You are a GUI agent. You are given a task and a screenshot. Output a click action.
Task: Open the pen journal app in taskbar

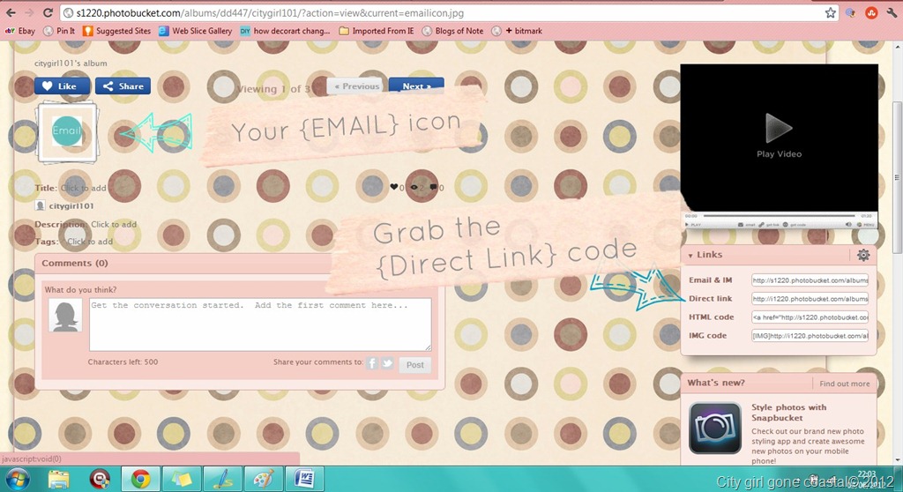223,479
